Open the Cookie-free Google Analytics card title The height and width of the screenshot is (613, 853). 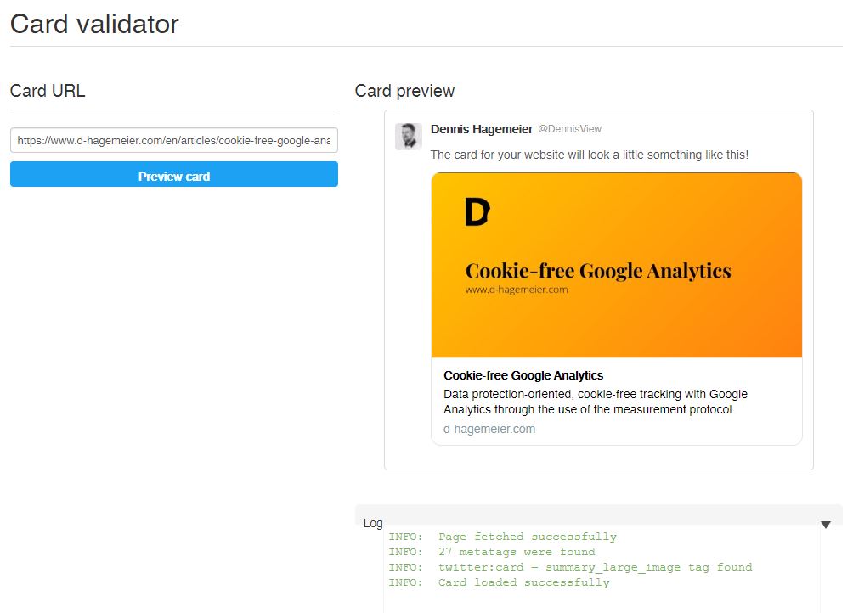[x=523, y=374]
